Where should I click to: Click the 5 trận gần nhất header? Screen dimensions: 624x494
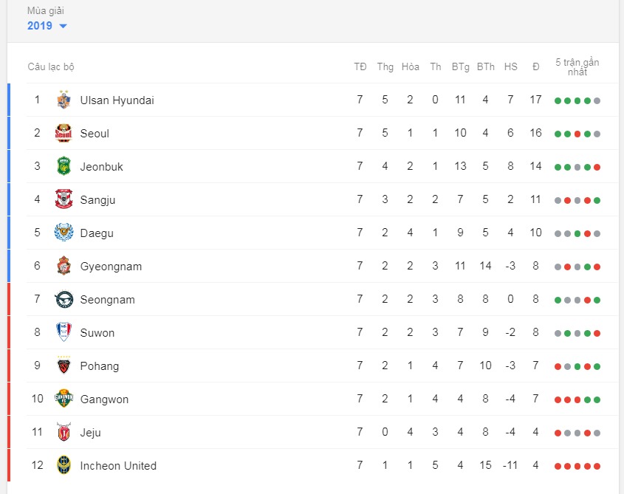pyautogui.click(x=577, y=67)
